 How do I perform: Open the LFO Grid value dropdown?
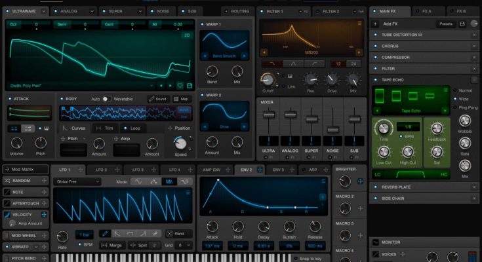(x=186, y=244)
